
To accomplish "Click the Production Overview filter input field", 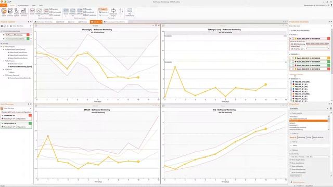I will pos(309,26).
